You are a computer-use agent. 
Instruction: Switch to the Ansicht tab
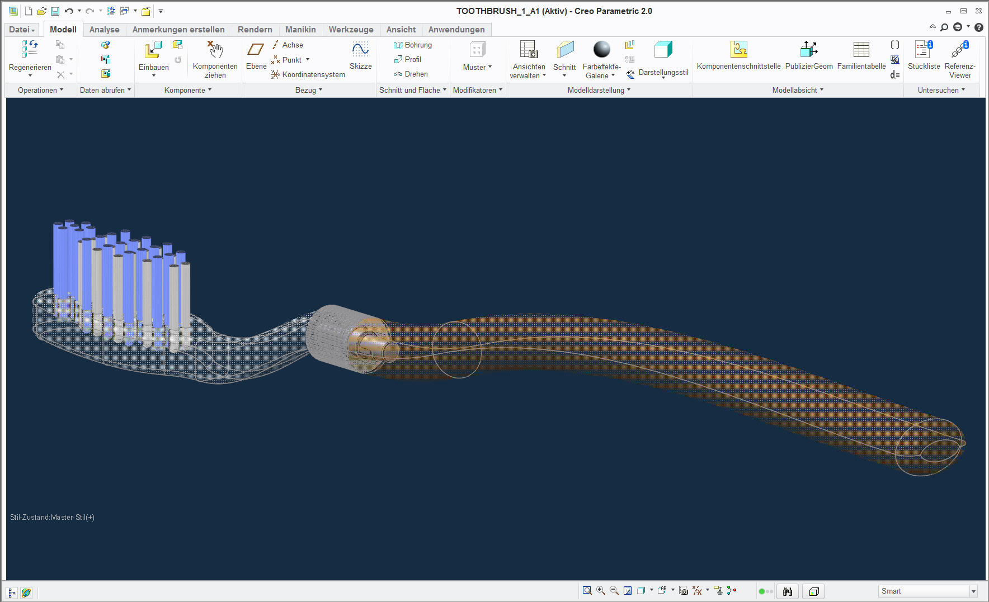pos(401,30)
